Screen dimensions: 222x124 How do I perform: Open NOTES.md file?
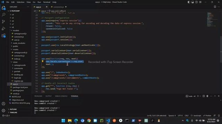click(x=16, y=97)
